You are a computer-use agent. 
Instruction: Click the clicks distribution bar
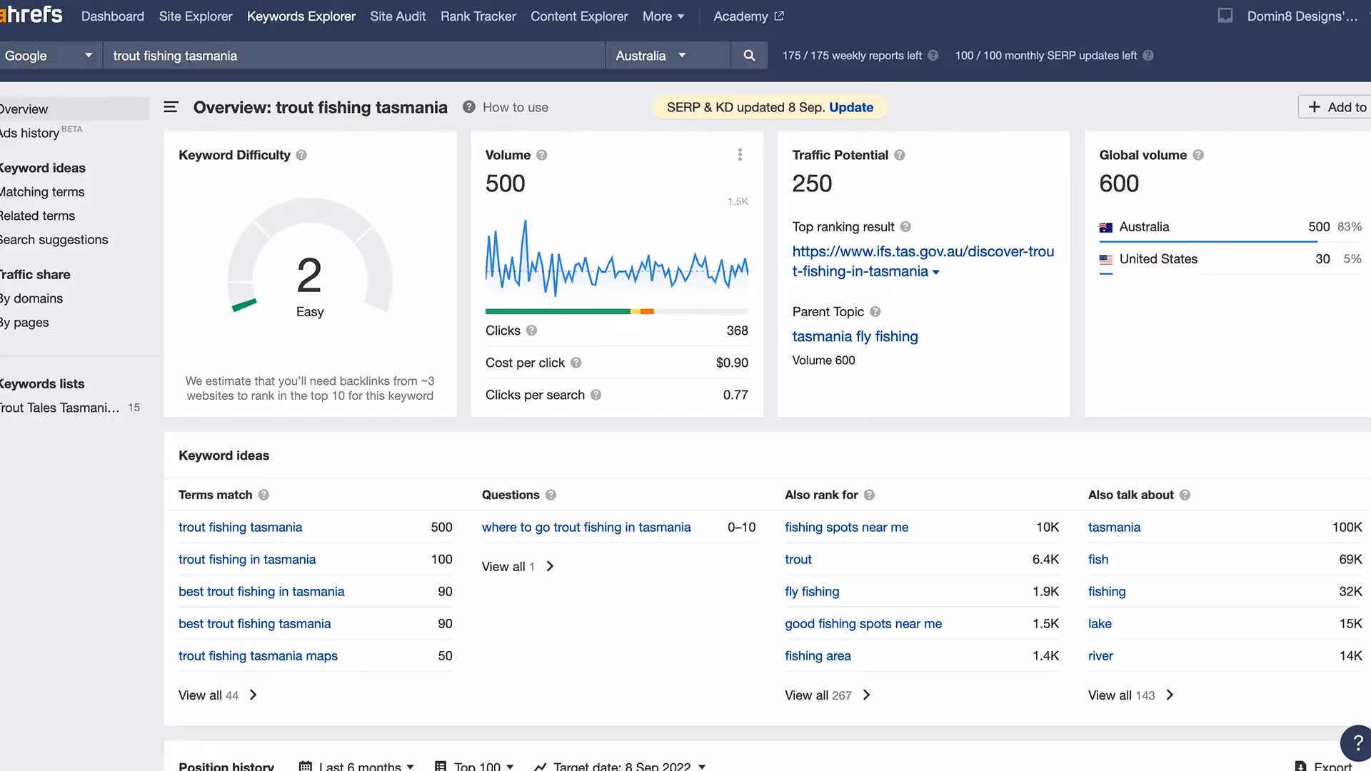[617, 311]
